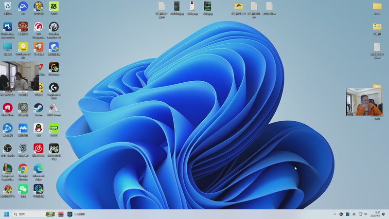389x219 pixels.
Task: Open volume control in system tray
Action: click(366, 214)
